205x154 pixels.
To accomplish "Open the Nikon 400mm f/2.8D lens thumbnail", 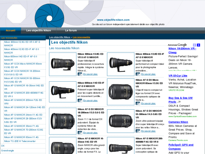I will 121,64.
